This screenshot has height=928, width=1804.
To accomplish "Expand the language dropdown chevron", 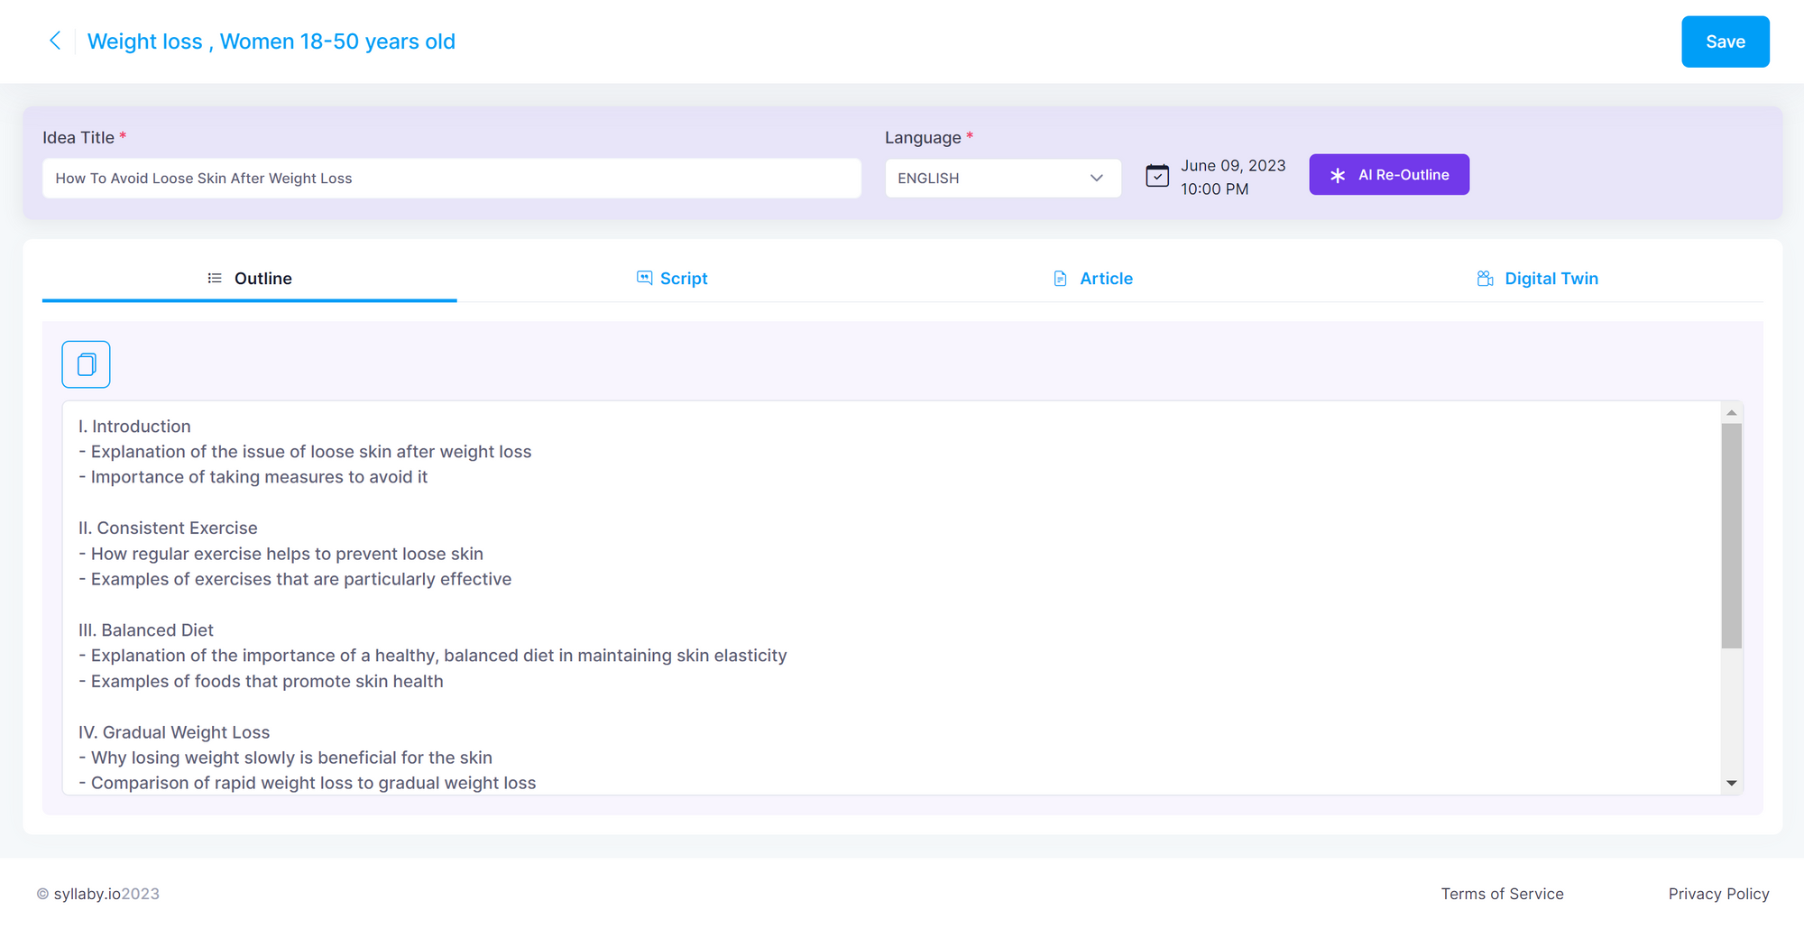I will (x=1097, y=179).
